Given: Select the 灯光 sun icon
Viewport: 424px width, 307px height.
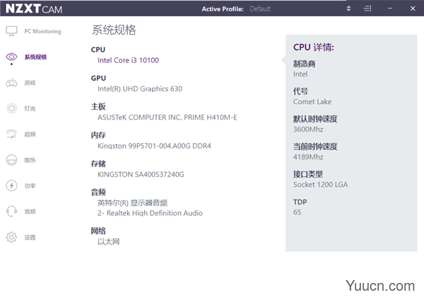Looking at the screenshot, I should point(11,108).
